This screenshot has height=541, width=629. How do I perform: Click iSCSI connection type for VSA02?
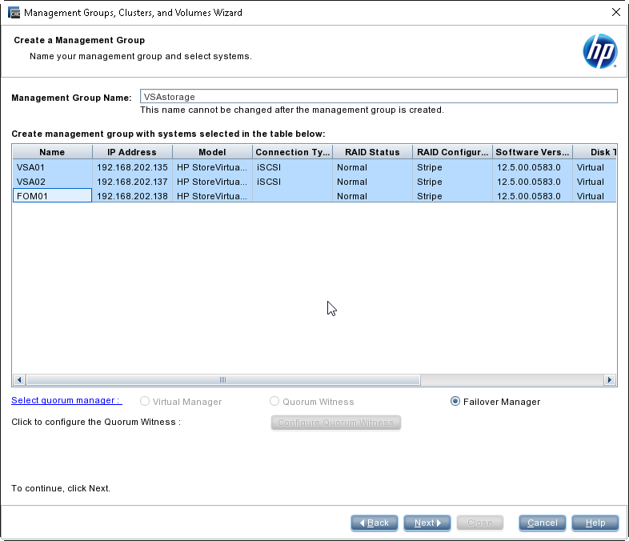292,182
